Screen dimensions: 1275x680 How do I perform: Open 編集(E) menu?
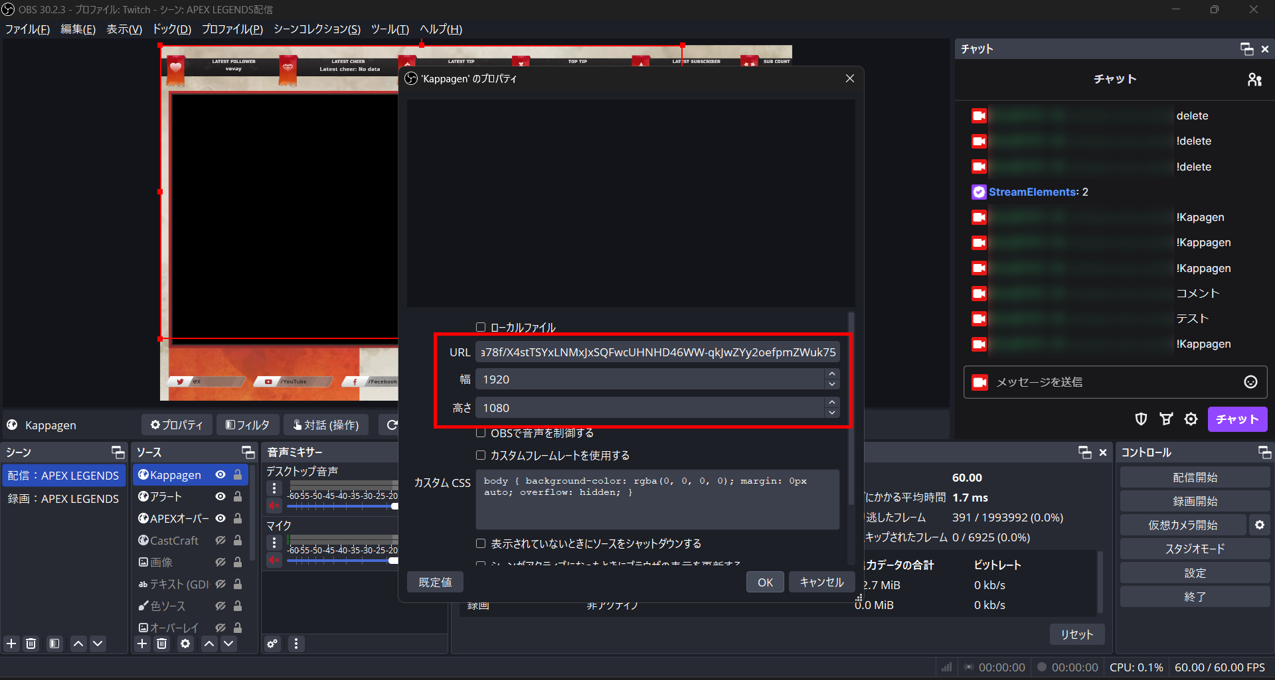pos(78,29)
